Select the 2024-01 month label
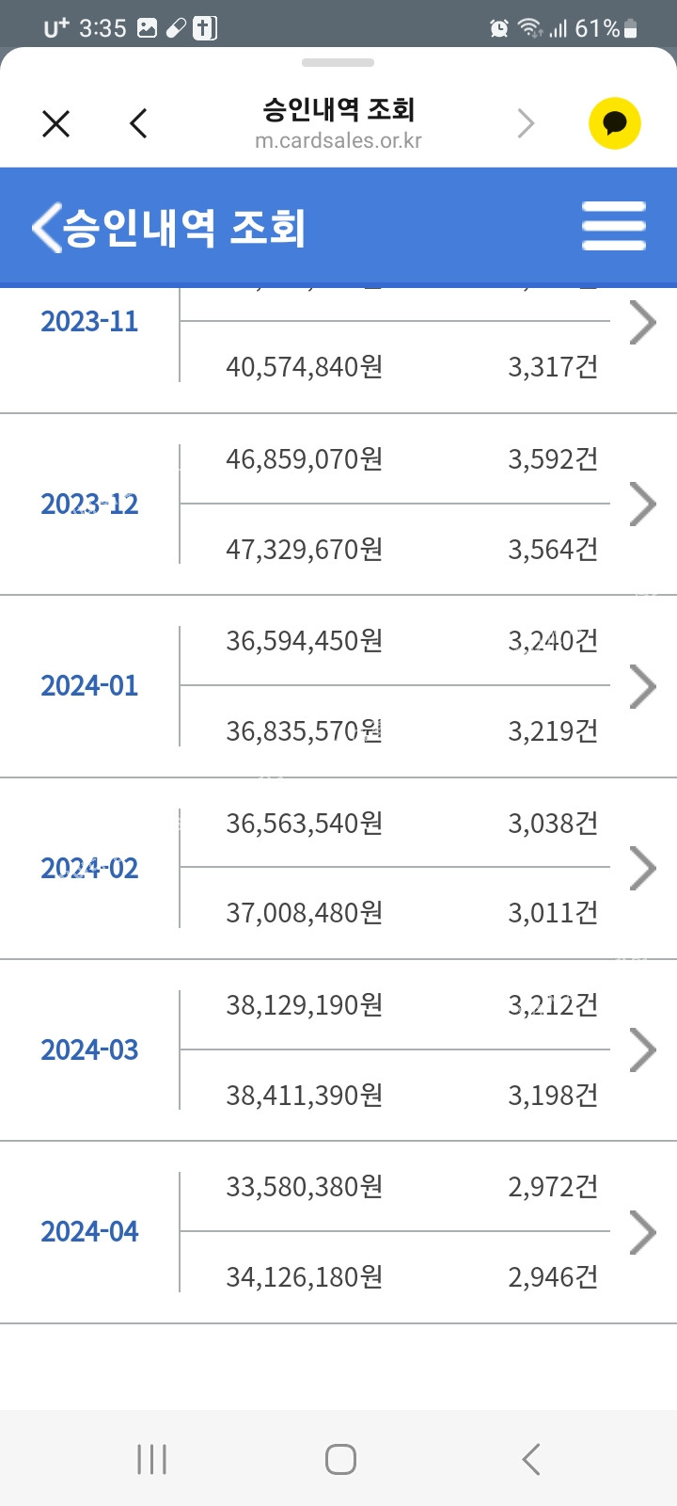 (89, 686)
